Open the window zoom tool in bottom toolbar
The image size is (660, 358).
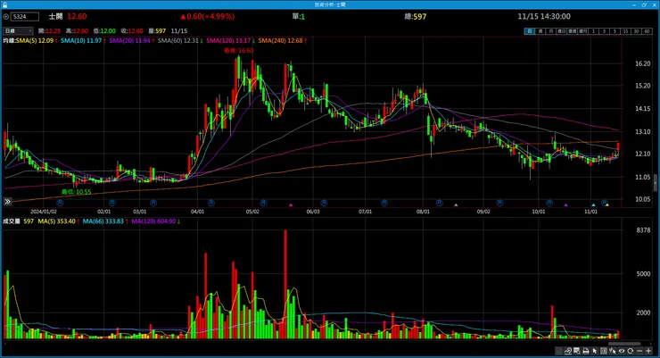click(x=577, y=351)
